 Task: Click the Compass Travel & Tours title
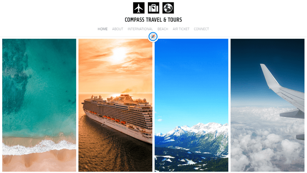click(153, 20)
